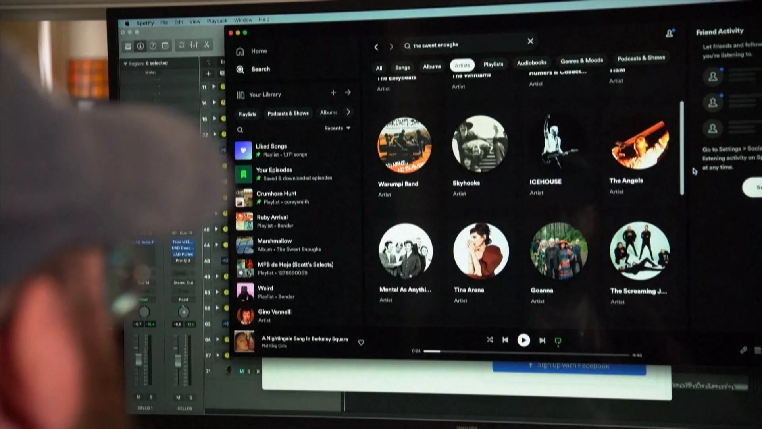Toggle shuffle playback
The width and height of the screenshot is (762, 429).
tap(490, 340)
